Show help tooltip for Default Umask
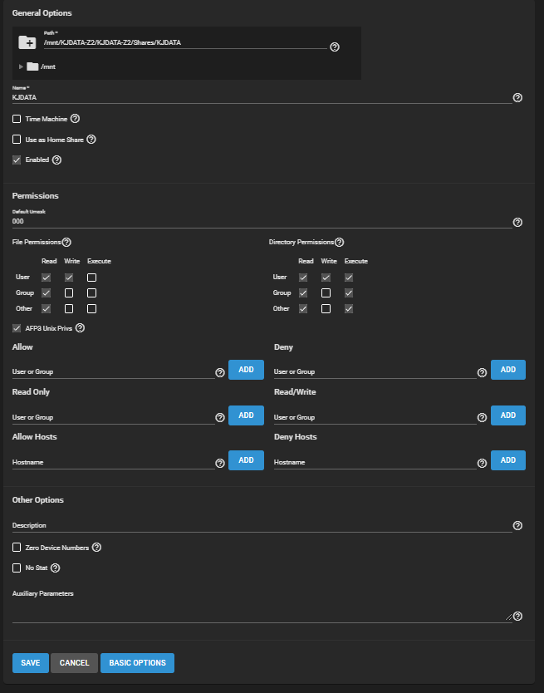Viewport: 544px width, 693px height. [x=517, y=223]
